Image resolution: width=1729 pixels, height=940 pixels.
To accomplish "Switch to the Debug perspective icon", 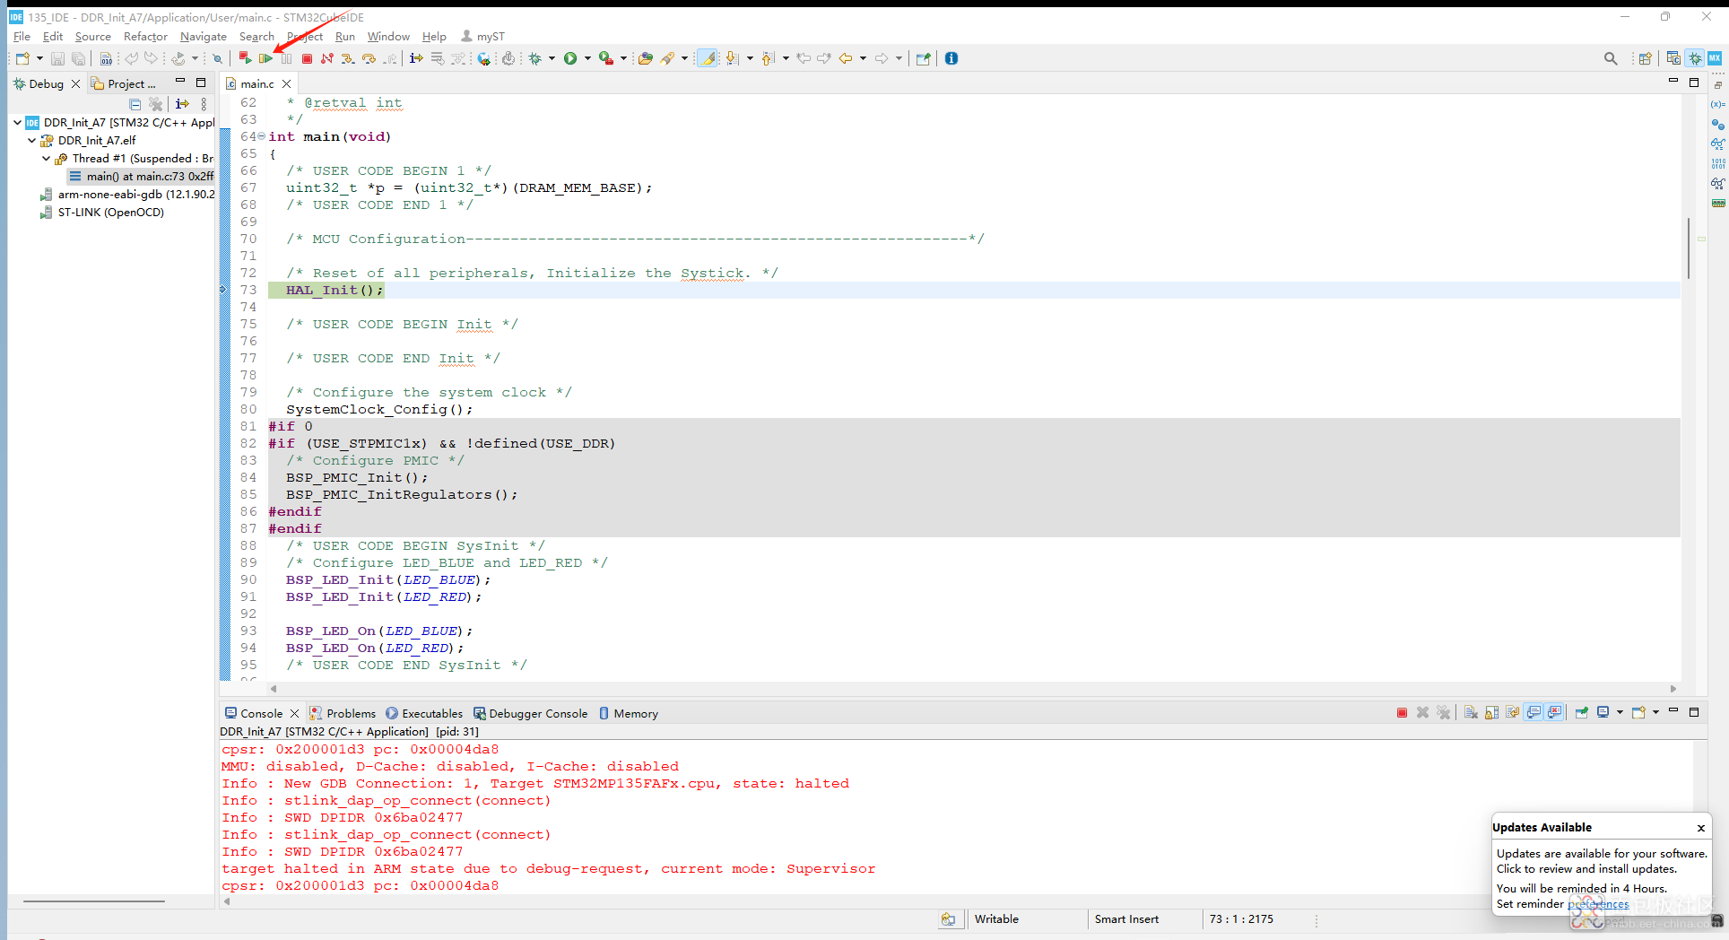I will 1695,58.
